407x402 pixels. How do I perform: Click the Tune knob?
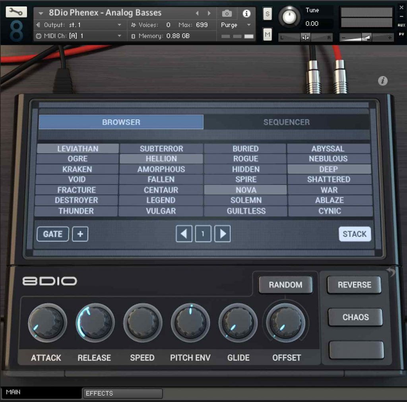290,17
